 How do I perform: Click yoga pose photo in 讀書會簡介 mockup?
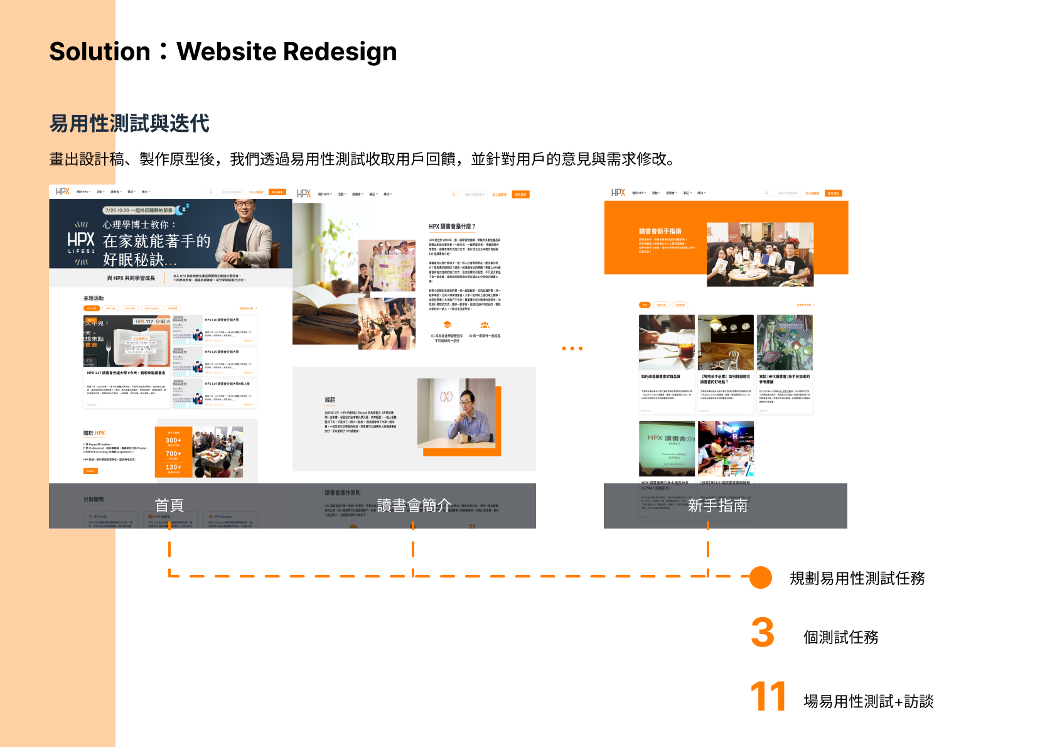coord(387,323)
